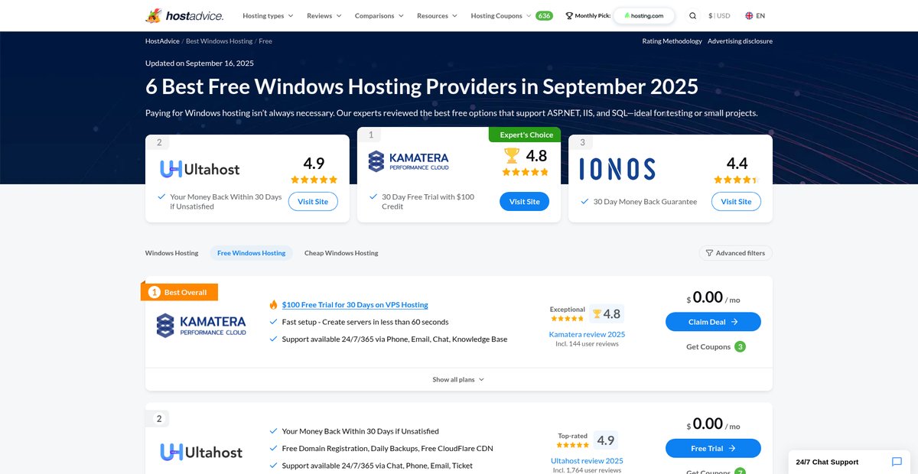
Task: Click the IONOS logo in top card
Action: [x=617, y=169]
